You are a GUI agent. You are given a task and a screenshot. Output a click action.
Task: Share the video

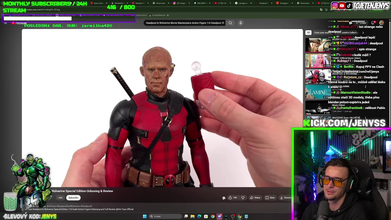click(x=255, y=198)
